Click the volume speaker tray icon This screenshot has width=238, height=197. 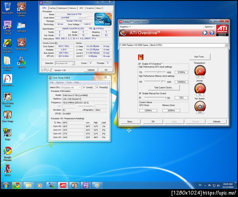pyautogui.click(x=219, y=186)
